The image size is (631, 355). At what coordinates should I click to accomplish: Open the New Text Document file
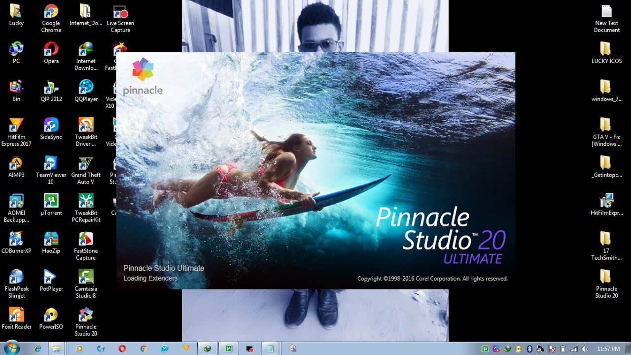tap(606, 19)
